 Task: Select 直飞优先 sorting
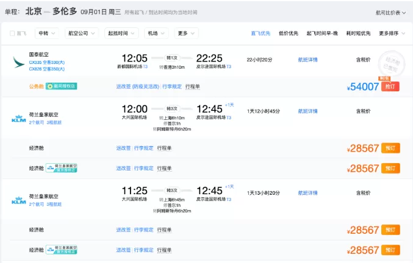click(260, 33)
